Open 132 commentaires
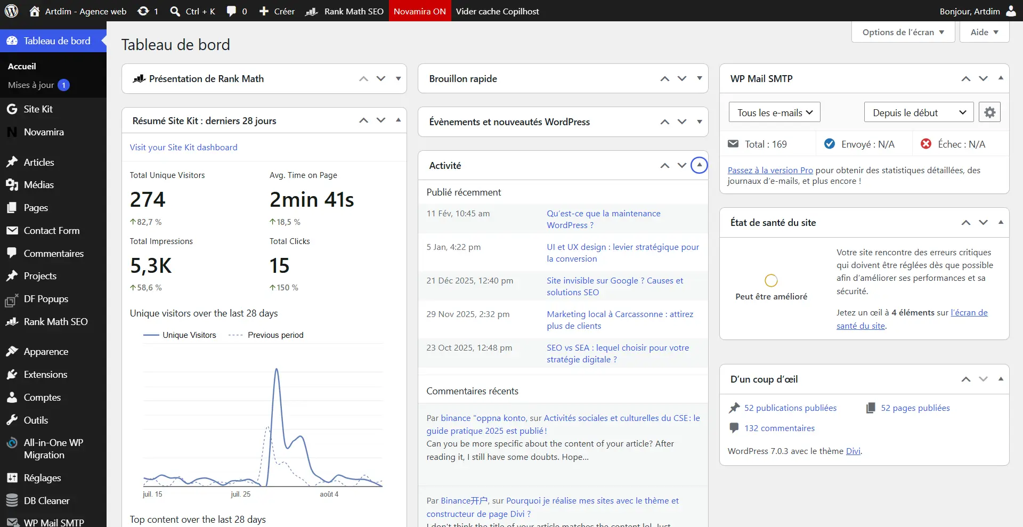This screenshot has width=1023, height=527. click(x=779, y=428)
